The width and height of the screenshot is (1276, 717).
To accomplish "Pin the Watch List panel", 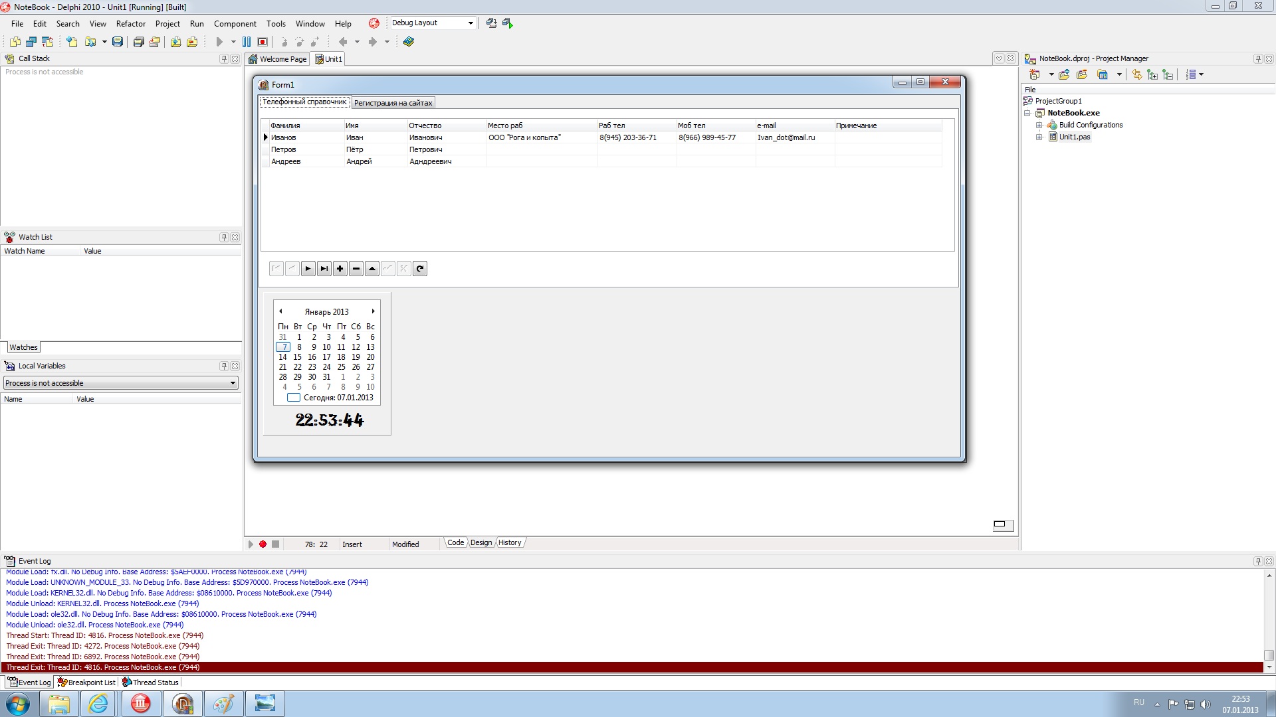I will pos(224,237).
